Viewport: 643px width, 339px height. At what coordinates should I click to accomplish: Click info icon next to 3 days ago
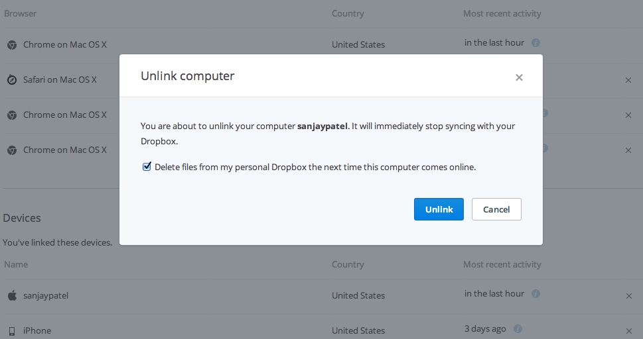coord(518,329)
